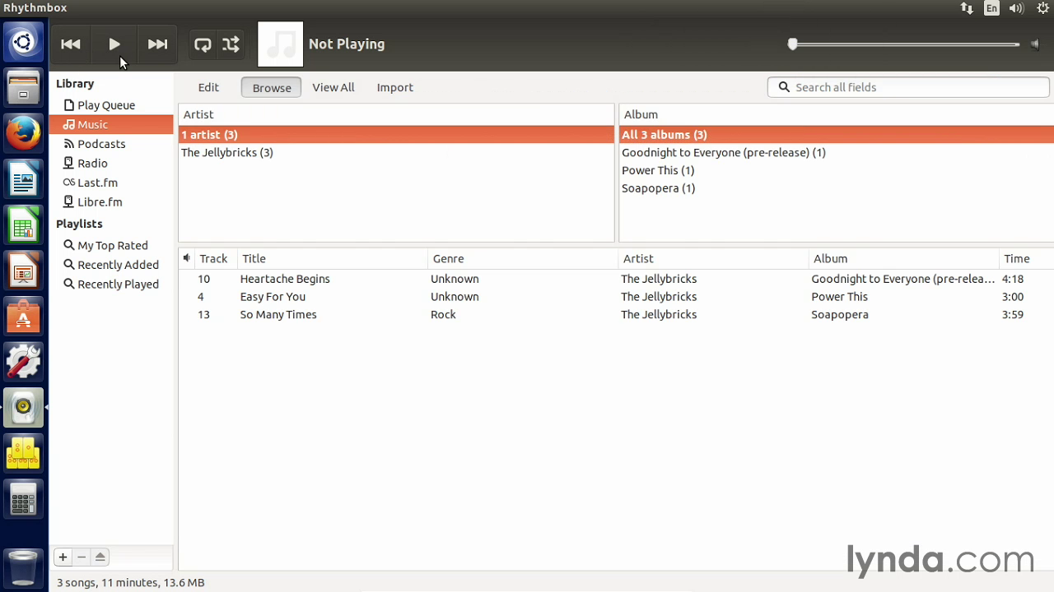Screen dimensions: 1054x592
Task: Click the Album browser column header
Action: [x=837, y=114]
